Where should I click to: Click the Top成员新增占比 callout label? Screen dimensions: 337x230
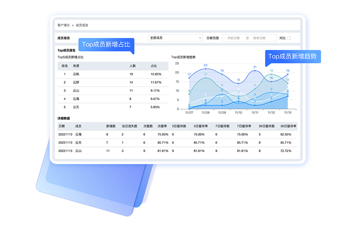click(x=106, y=45)
